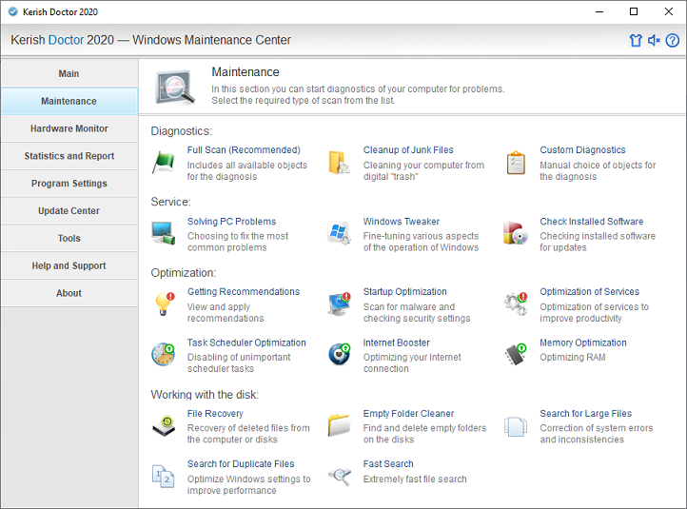This screenshot has width=687, height=509.
Task: Open the File Recovery link
Action: pos(215,414)
